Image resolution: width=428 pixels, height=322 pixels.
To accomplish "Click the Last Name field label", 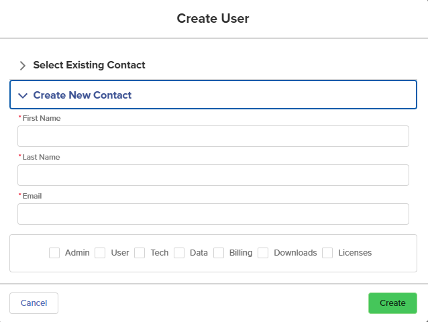I will [x=41, y=157].
